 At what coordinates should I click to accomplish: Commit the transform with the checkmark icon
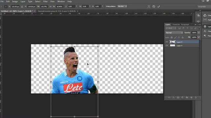point(159,7)
